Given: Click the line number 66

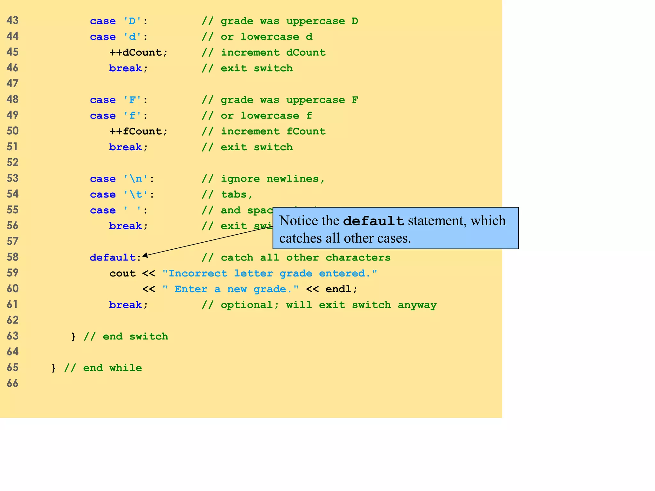Looking at the screenshot, I should pyautogui.click(x=12, y=383).
